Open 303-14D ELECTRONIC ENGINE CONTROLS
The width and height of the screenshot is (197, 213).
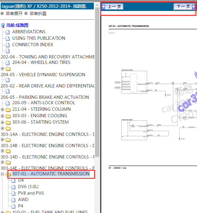pyautogui.click(x=48, y=157)
